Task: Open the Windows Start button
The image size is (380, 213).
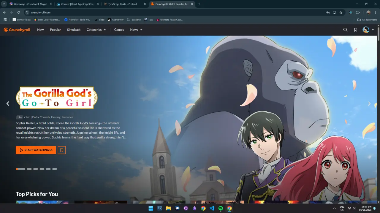Action: [151, 208]
